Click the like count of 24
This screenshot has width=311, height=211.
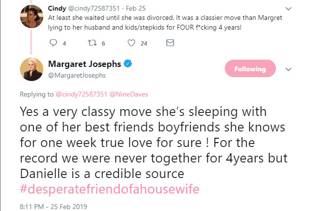[144, 43]
